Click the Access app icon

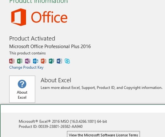tap(12, 61)
